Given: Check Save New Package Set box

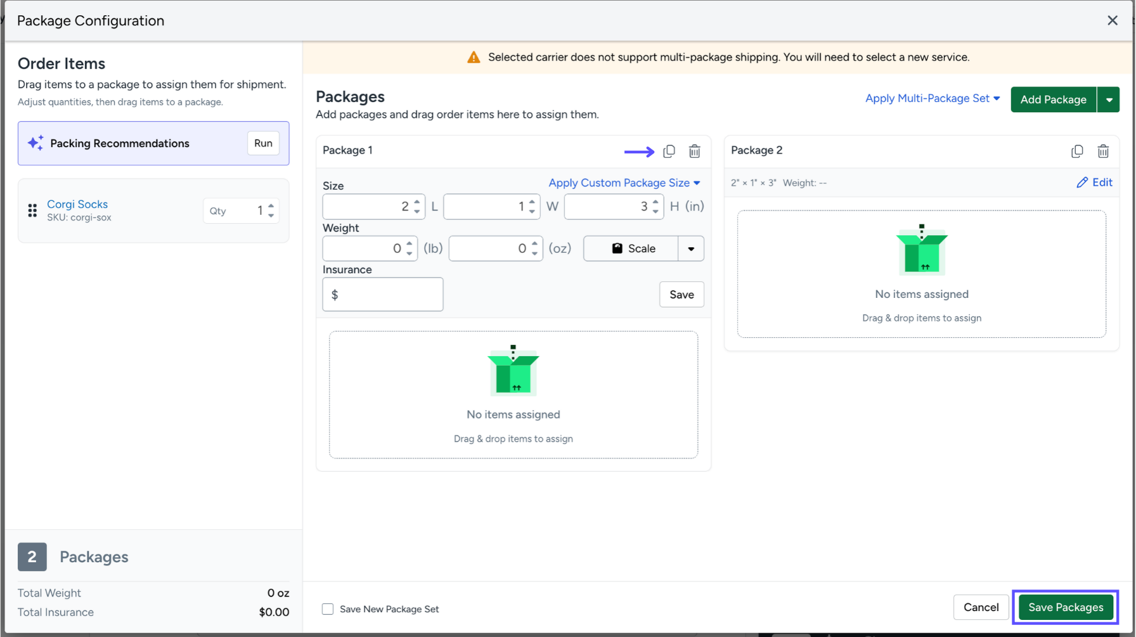Looking at the screenshot, I should pos(328,609).
